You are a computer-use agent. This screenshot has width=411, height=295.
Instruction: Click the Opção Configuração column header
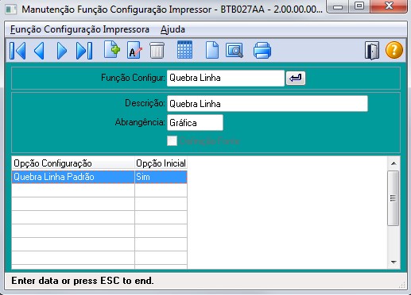[73, 163]
